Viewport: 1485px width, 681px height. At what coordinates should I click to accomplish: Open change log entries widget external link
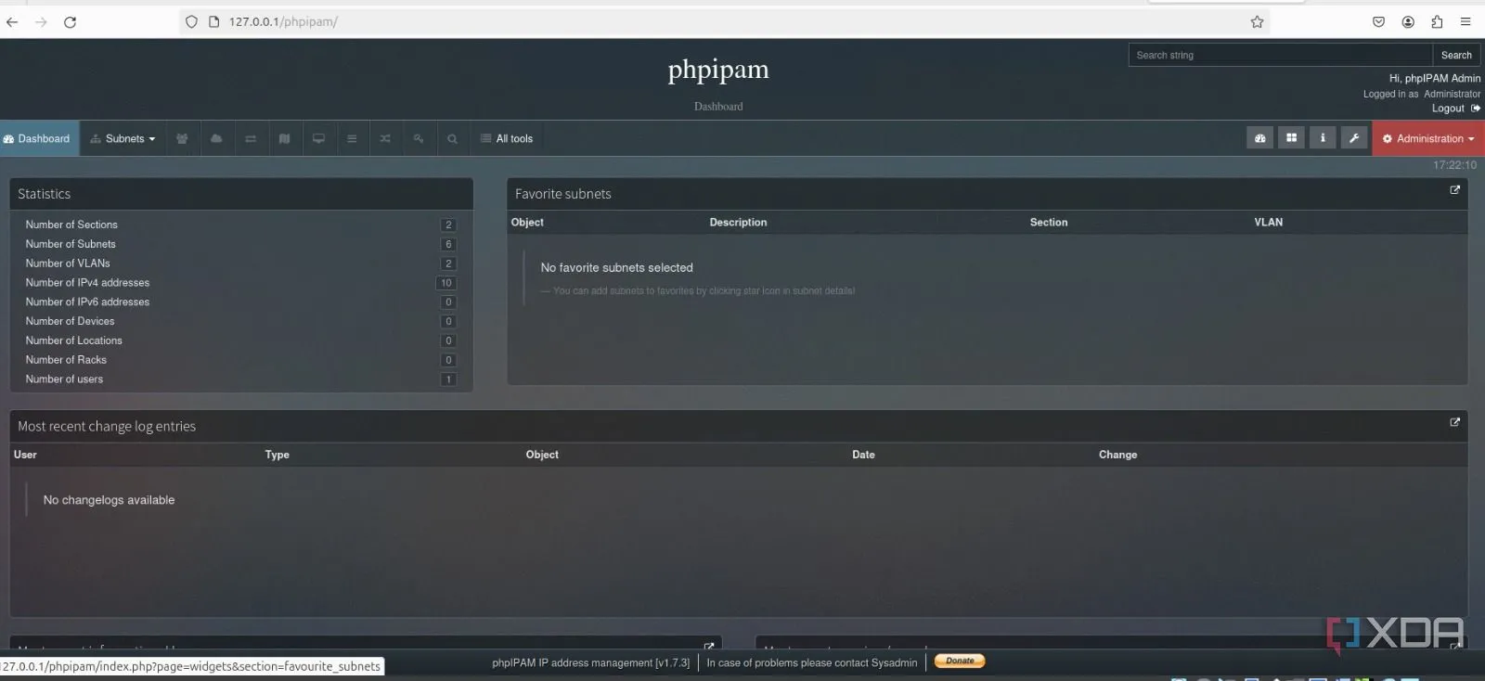click(1454, 422)
